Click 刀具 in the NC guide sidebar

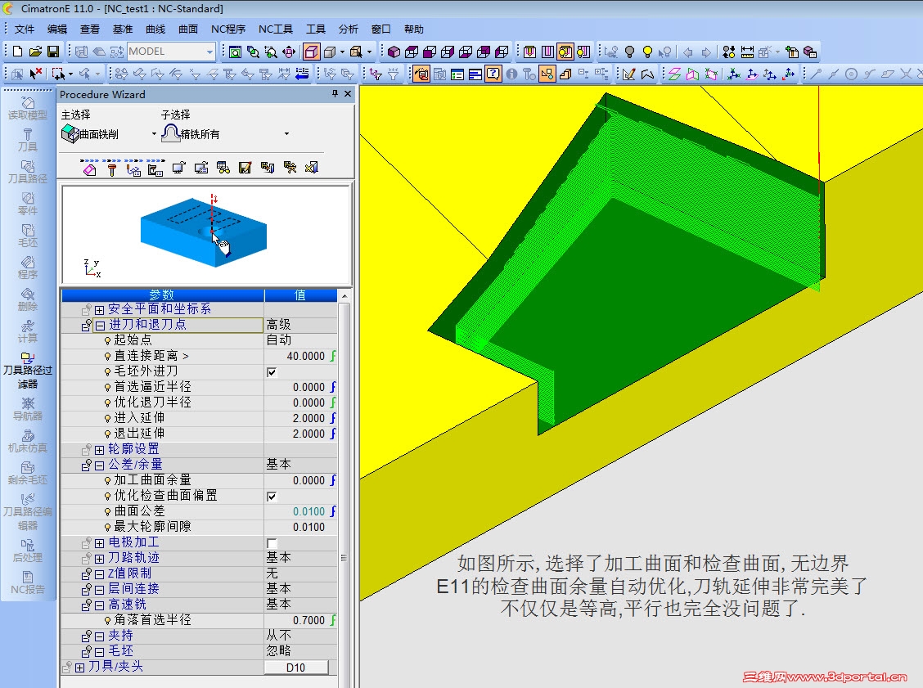pos(28,140)
